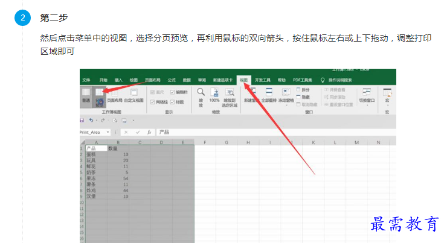Open the 视图 view tab
Screen dimensions: 444x243
click(244, 80)
